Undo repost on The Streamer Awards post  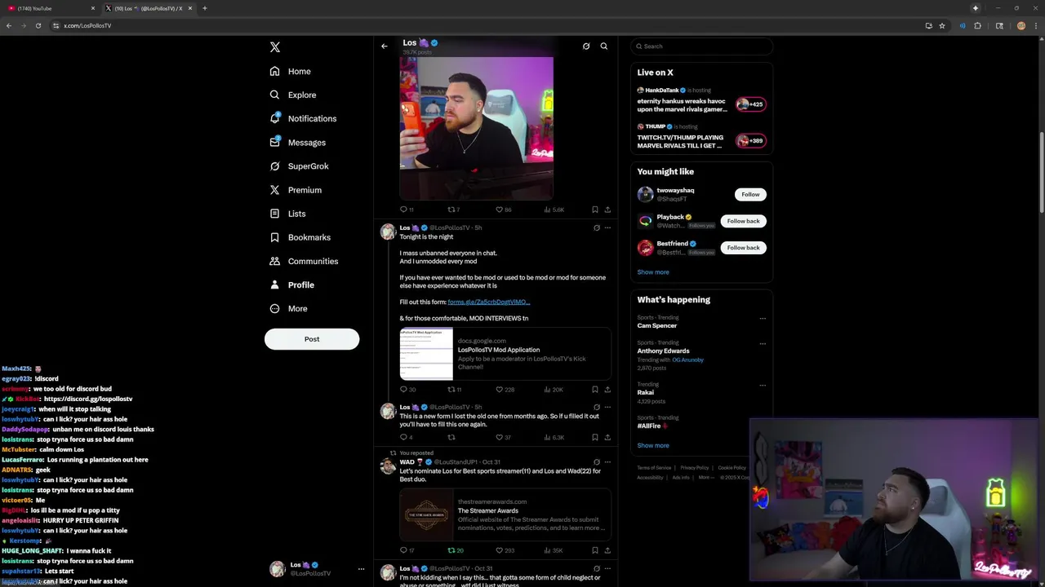(456, 550)
